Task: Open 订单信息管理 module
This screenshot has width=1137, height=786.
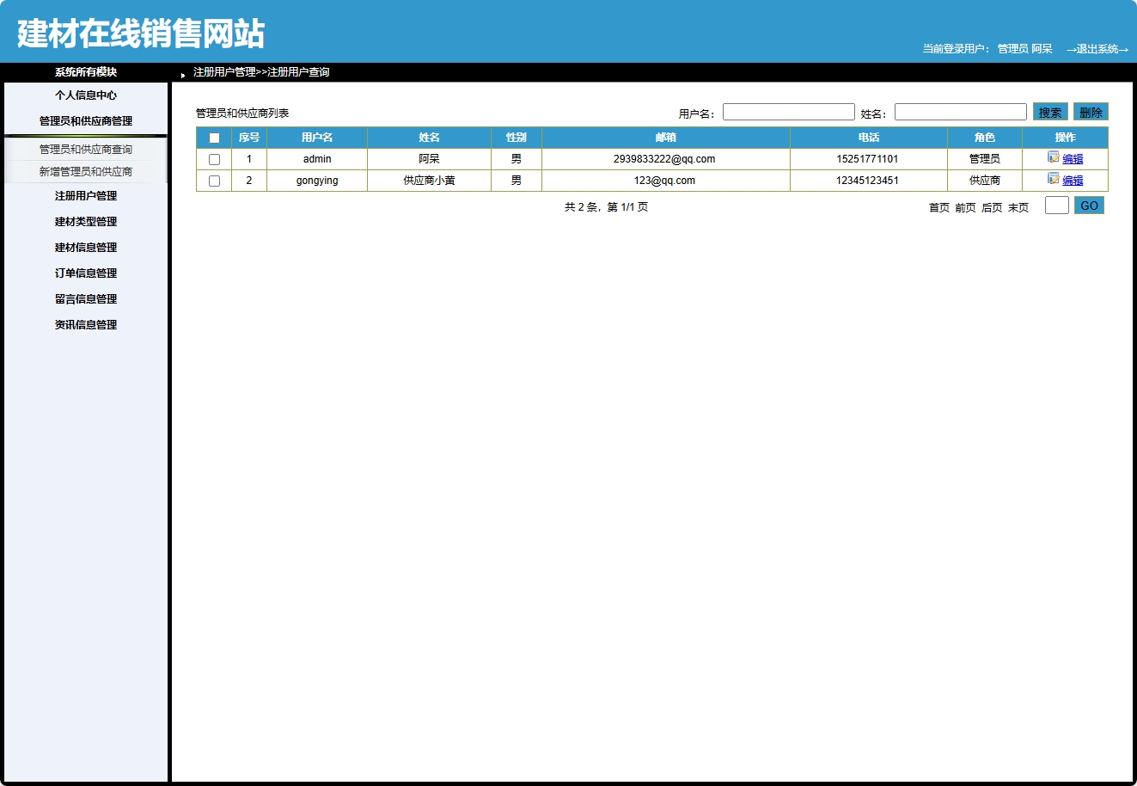Action: click(x=84, y=273)
